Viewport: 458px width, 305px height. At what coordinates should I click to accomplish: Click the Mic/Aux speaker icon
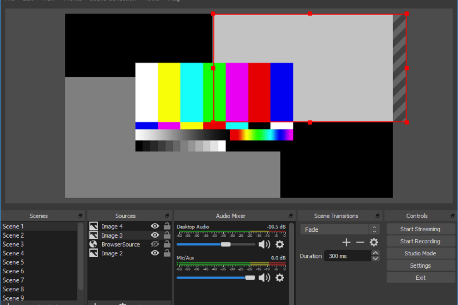pos(264,278)
